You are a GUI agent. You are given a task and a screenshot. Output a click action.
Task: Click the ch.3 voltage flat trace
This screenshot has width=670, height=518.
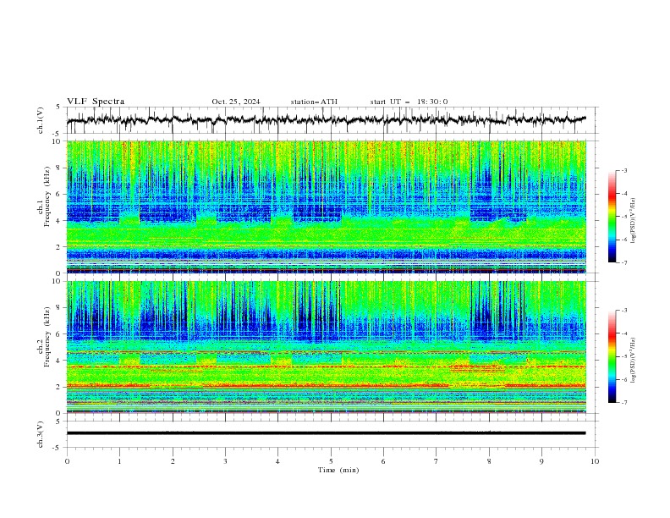coord(326,433)
